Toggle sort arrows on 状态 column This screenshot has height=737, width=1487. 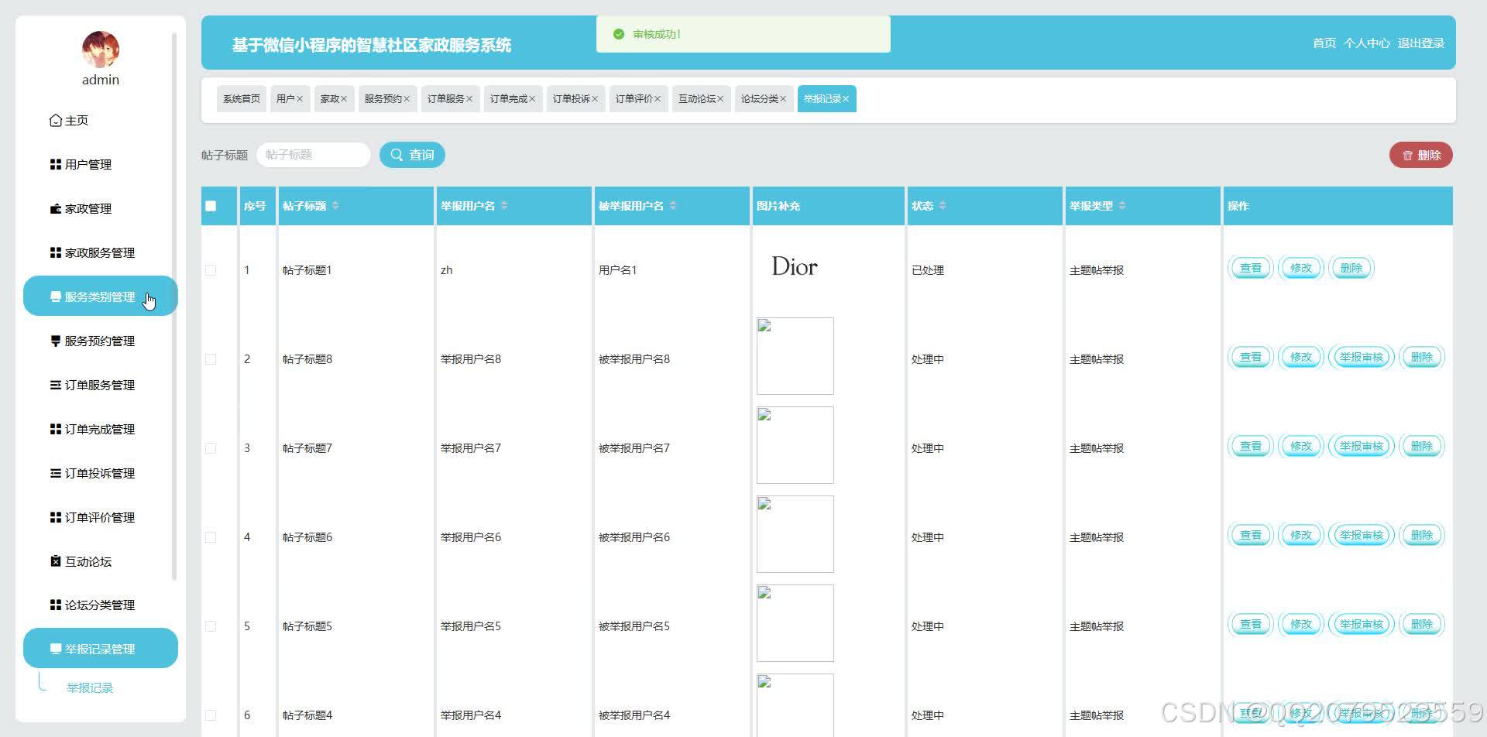[943, 205]
